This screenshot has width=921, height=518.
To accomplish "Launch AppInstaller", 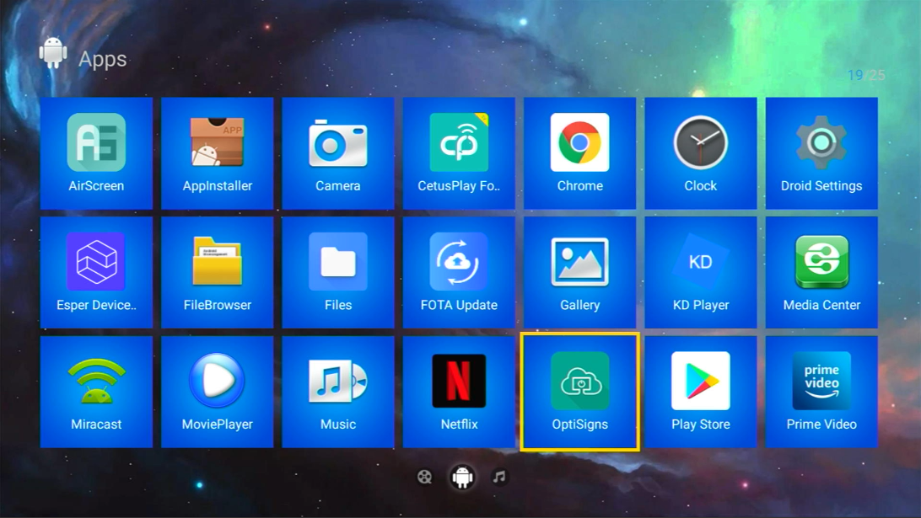I will [218, 153].
